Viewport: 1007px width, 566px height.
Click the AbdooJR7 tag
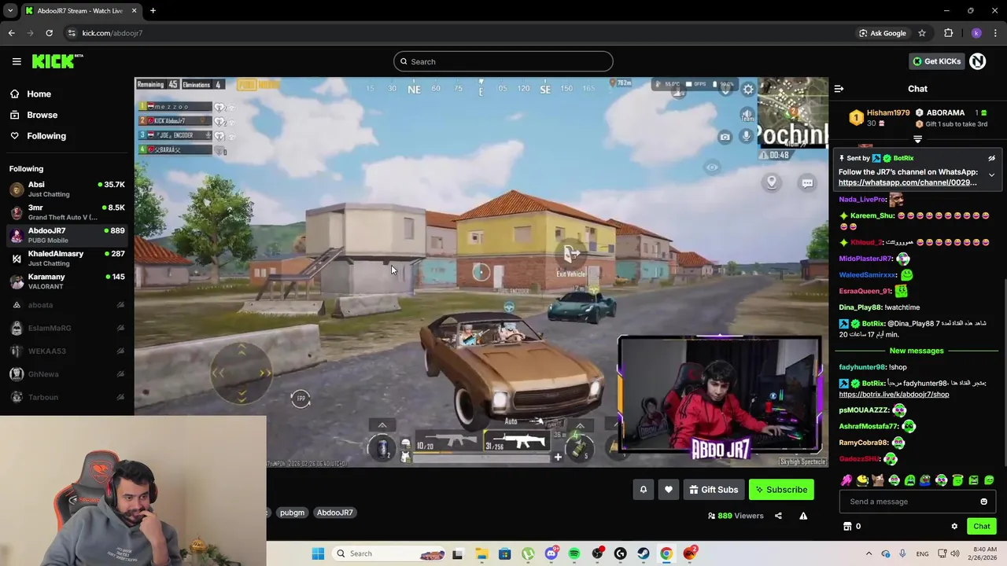(335, 513)
